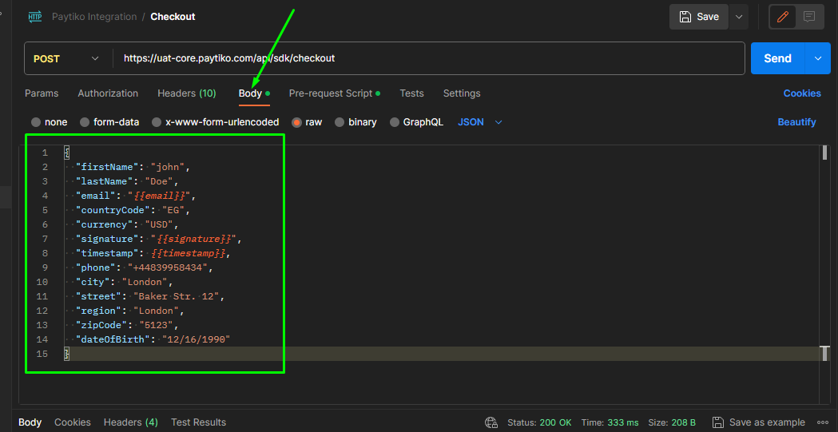Click the request URL input field

coord(431,58)
